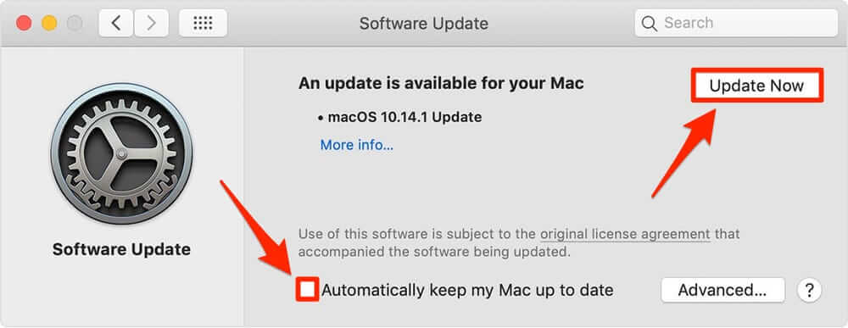
Task: Close the window with the red button
Action: pyautogui.click(x=24, y=23)
